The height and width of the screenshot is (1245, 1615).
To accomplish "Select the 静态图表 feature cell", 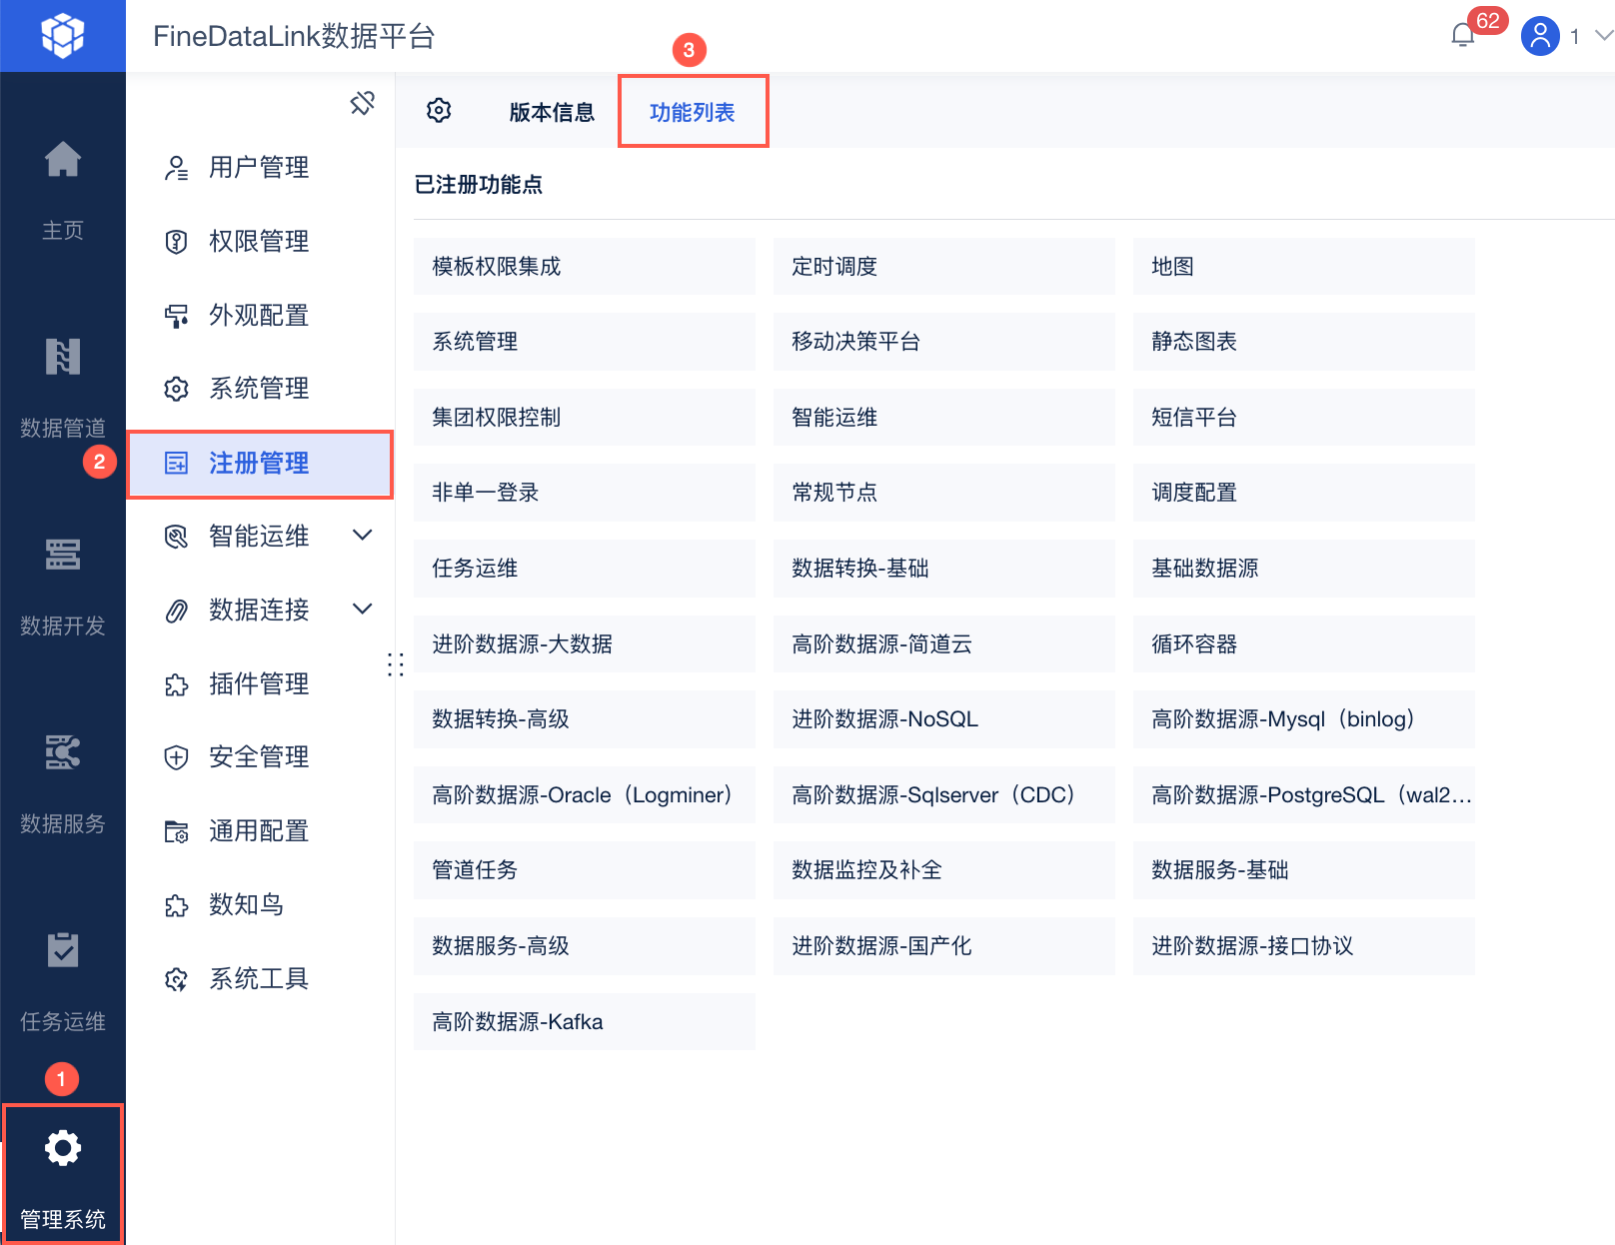I will pyautogui.click(x=1304, y=342).
